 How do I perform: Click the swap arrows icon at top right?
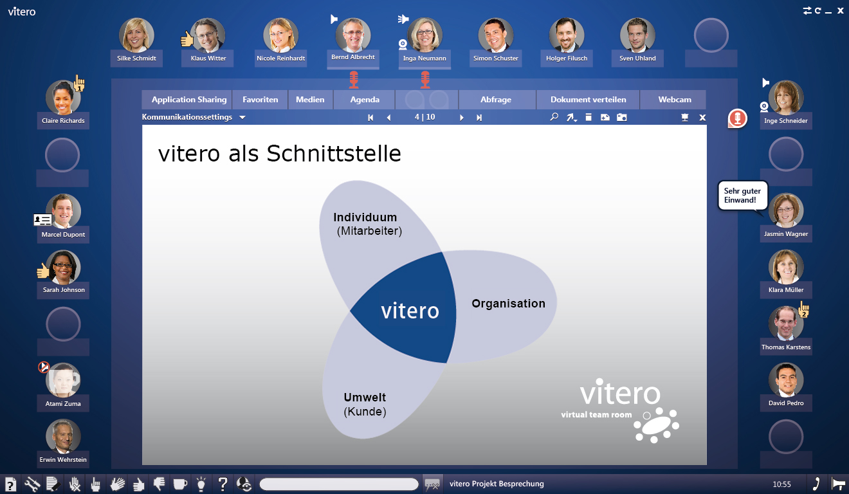[807, 10]
